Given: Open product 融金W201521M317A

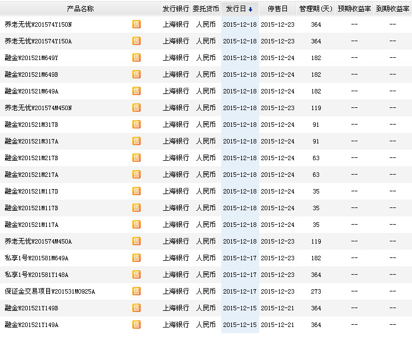Looking at the screenshot, I should pyautogui.click(x=31, y=141).
